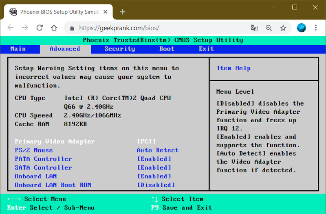Click the Item Help heading
The image size is (326, 214).
click(x=233, y=68)
